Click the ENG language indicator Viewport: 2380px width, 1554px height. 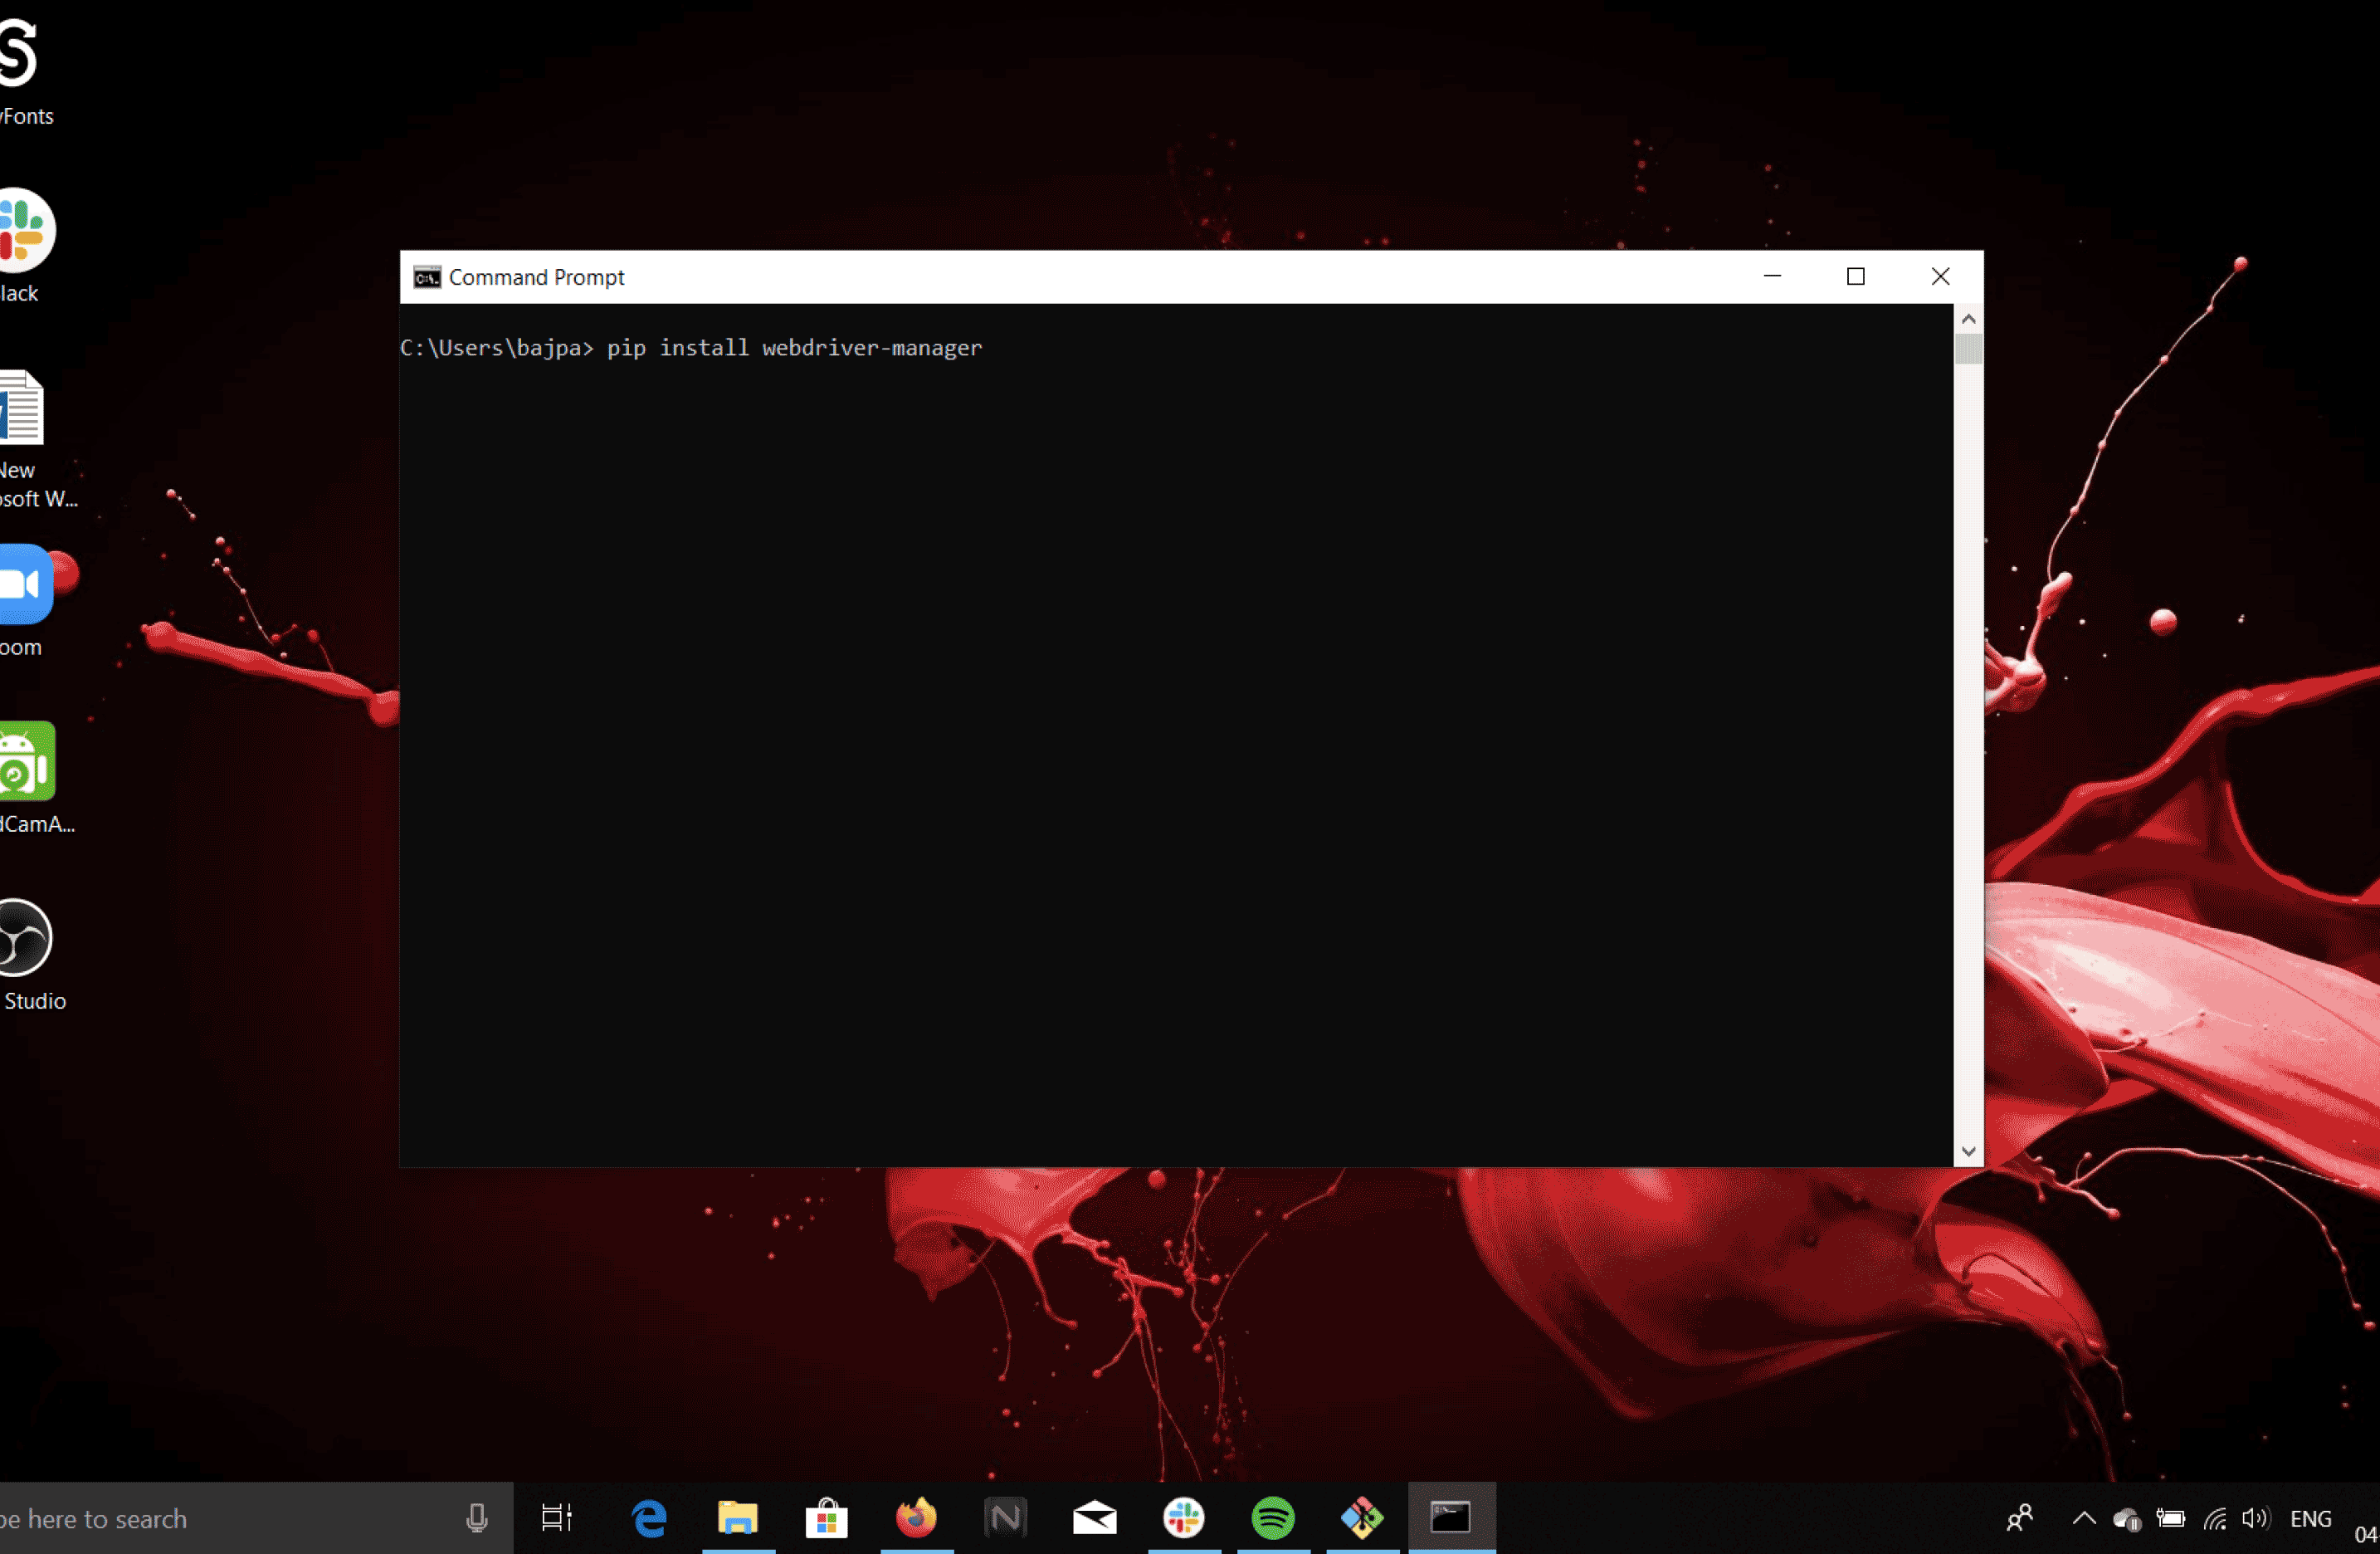tap(2310, 1518)
